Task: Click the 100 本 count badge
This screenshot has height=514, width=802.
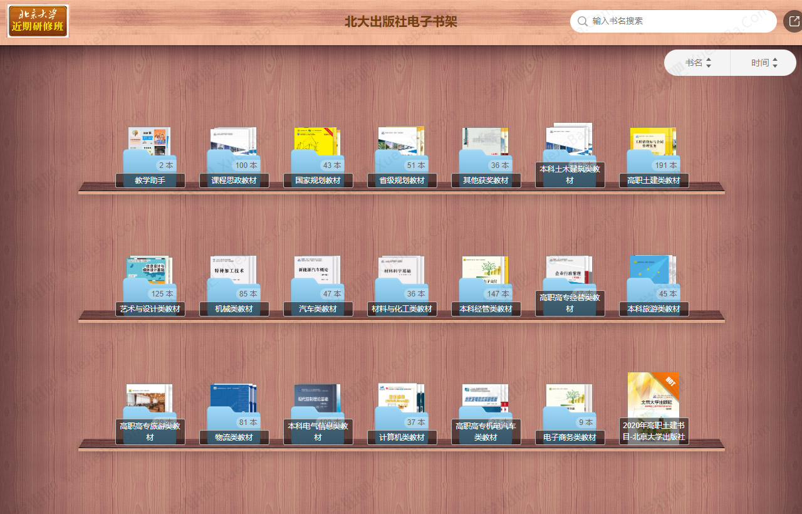Action: click(x=246, y=165)
